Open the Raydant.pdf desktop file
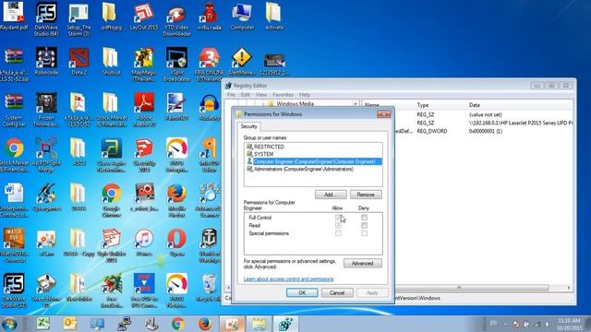591x332 pixels. tap(14, 16)
